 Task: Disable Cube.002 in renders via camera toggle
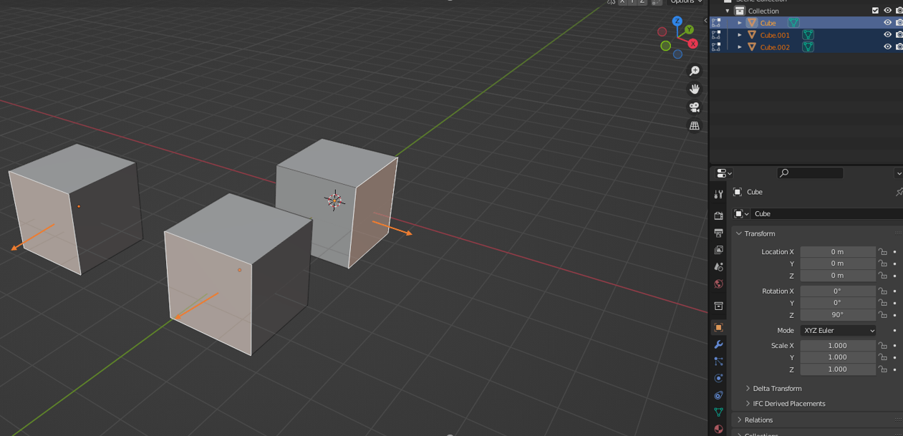pyautogui.click(x=899, y=47)
